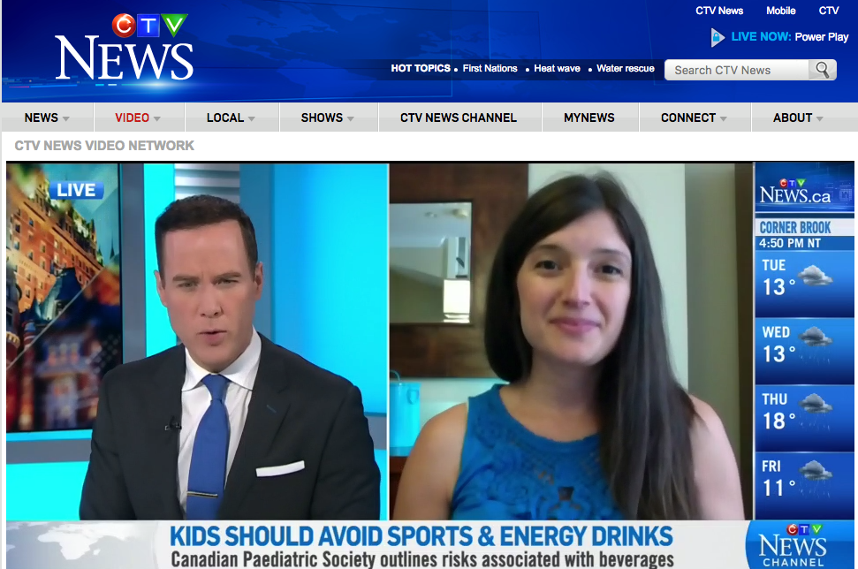Expand the LOCAL menu arrow
Viewport: 858px width, 569px height.
coord(252,118)
